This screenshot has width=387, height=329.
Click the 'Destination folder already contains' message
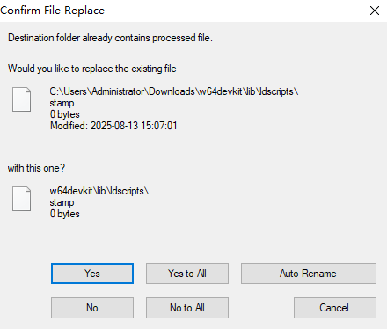(x=110, y=38)
